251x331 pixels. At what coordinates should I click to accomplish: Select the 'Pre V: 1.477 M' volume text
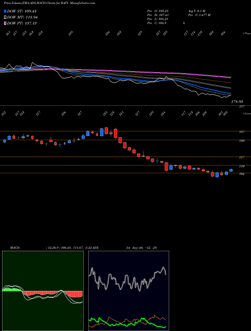199,15
